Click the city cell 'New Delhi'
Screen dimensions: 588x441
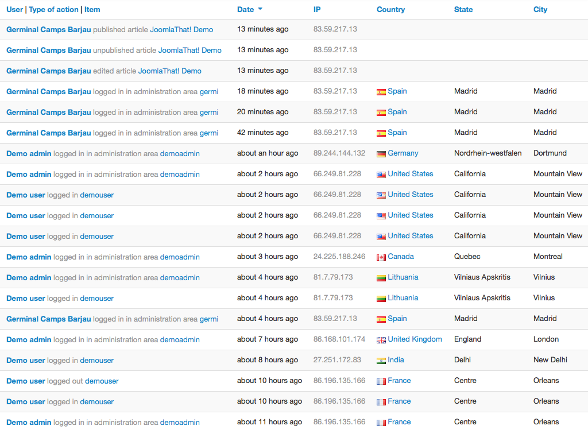coord(550,359)
